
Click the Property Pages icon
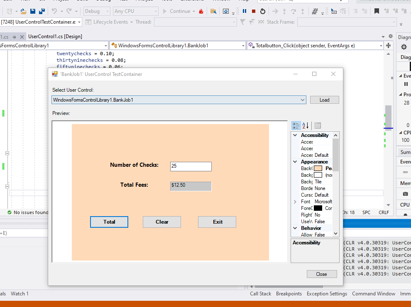pos(318,125)
